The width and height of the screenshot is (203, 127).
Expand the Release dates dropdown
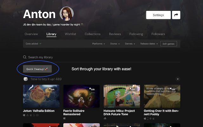click(149, 44)
